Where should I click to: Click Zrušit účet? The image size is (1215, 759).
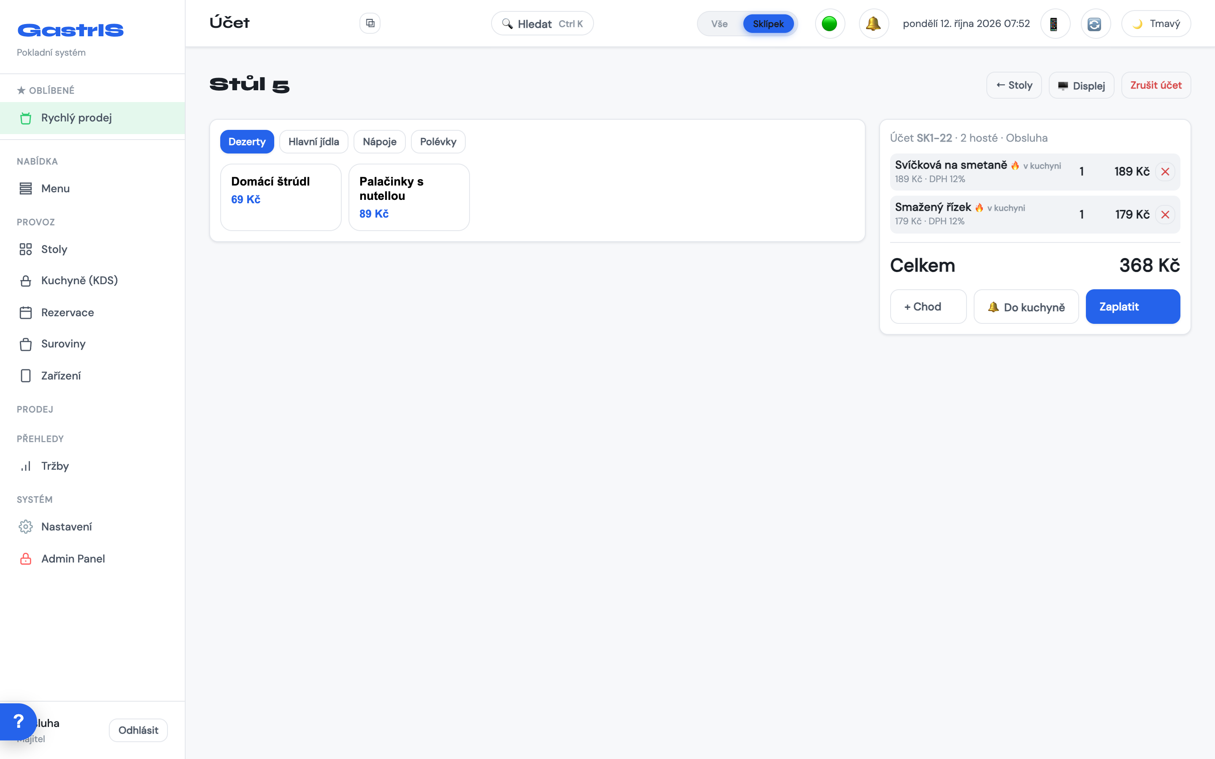[1156, 85]
